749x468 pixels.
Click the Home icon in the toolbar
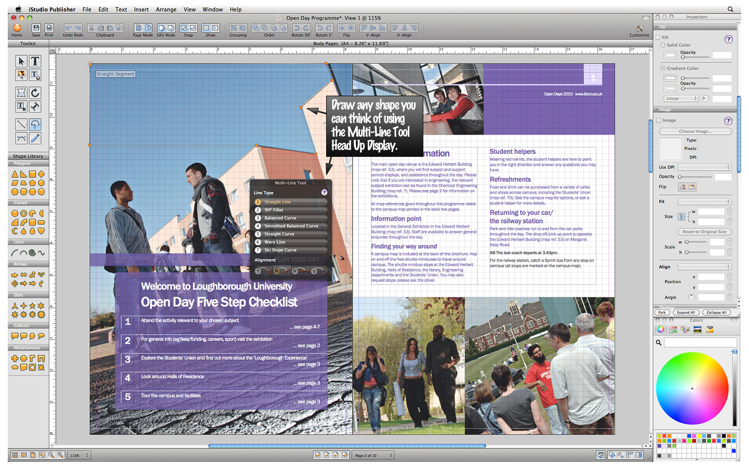[17, 28]
